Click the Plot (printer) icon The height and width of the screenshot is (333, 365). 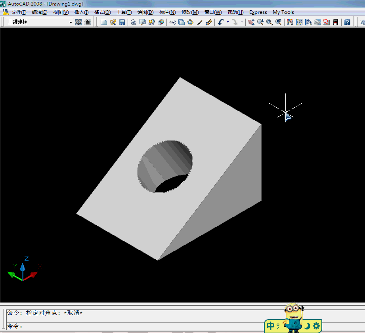pyautogui.click(x=134, y=22)
